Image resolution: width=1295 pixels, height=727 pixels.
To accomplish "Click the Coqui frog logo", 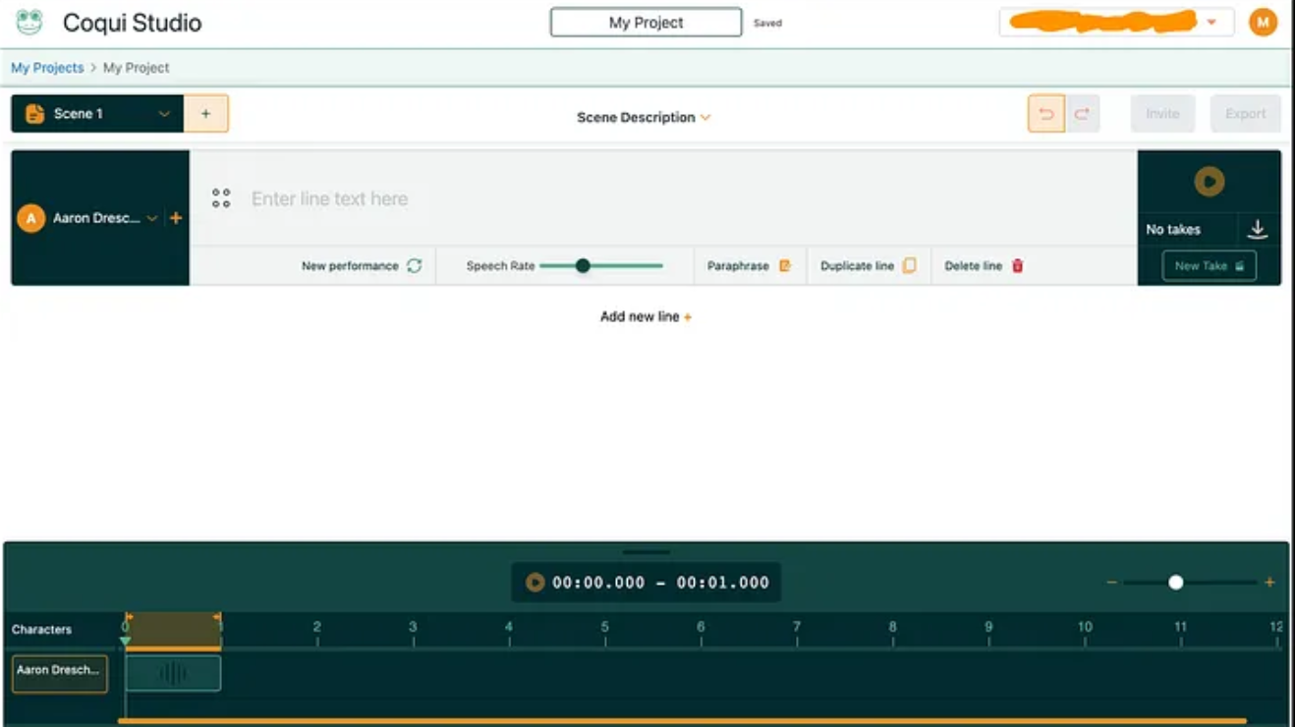I will click(29, 22).
